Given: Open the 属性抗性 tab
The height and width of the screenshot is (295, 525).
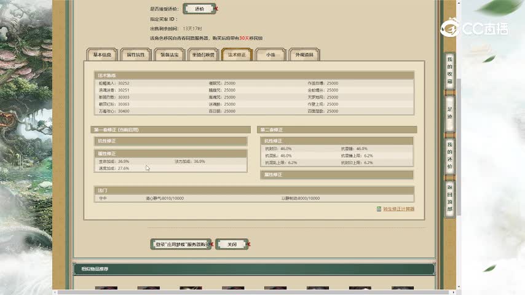Looking at the screenshot, I should 135,55.
